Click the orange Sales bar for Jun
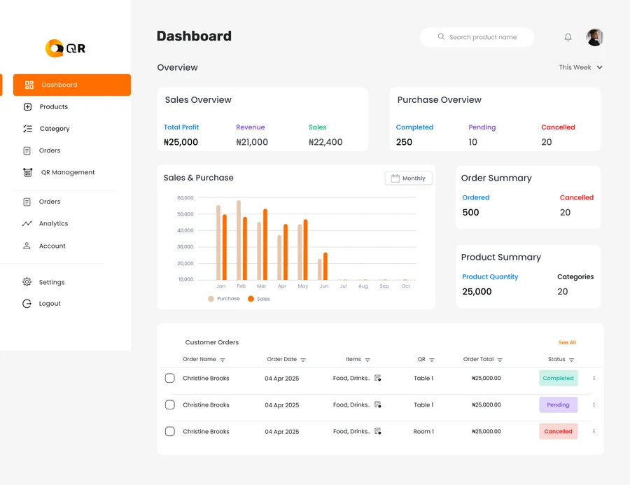The image size is (630, 485). (325, 266)
